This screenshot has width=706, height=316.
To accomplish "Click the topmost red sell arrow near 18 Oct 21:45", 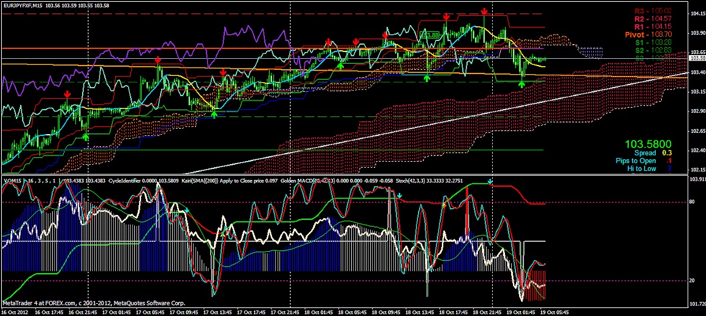I will tap(484, 11).
